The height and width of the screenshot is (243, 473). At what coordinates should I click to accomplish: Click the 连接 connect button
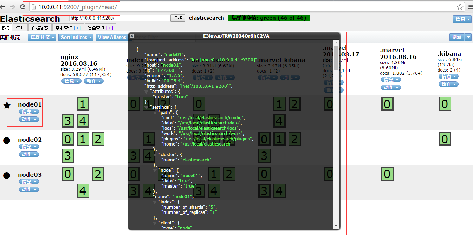tap(178, 18)
